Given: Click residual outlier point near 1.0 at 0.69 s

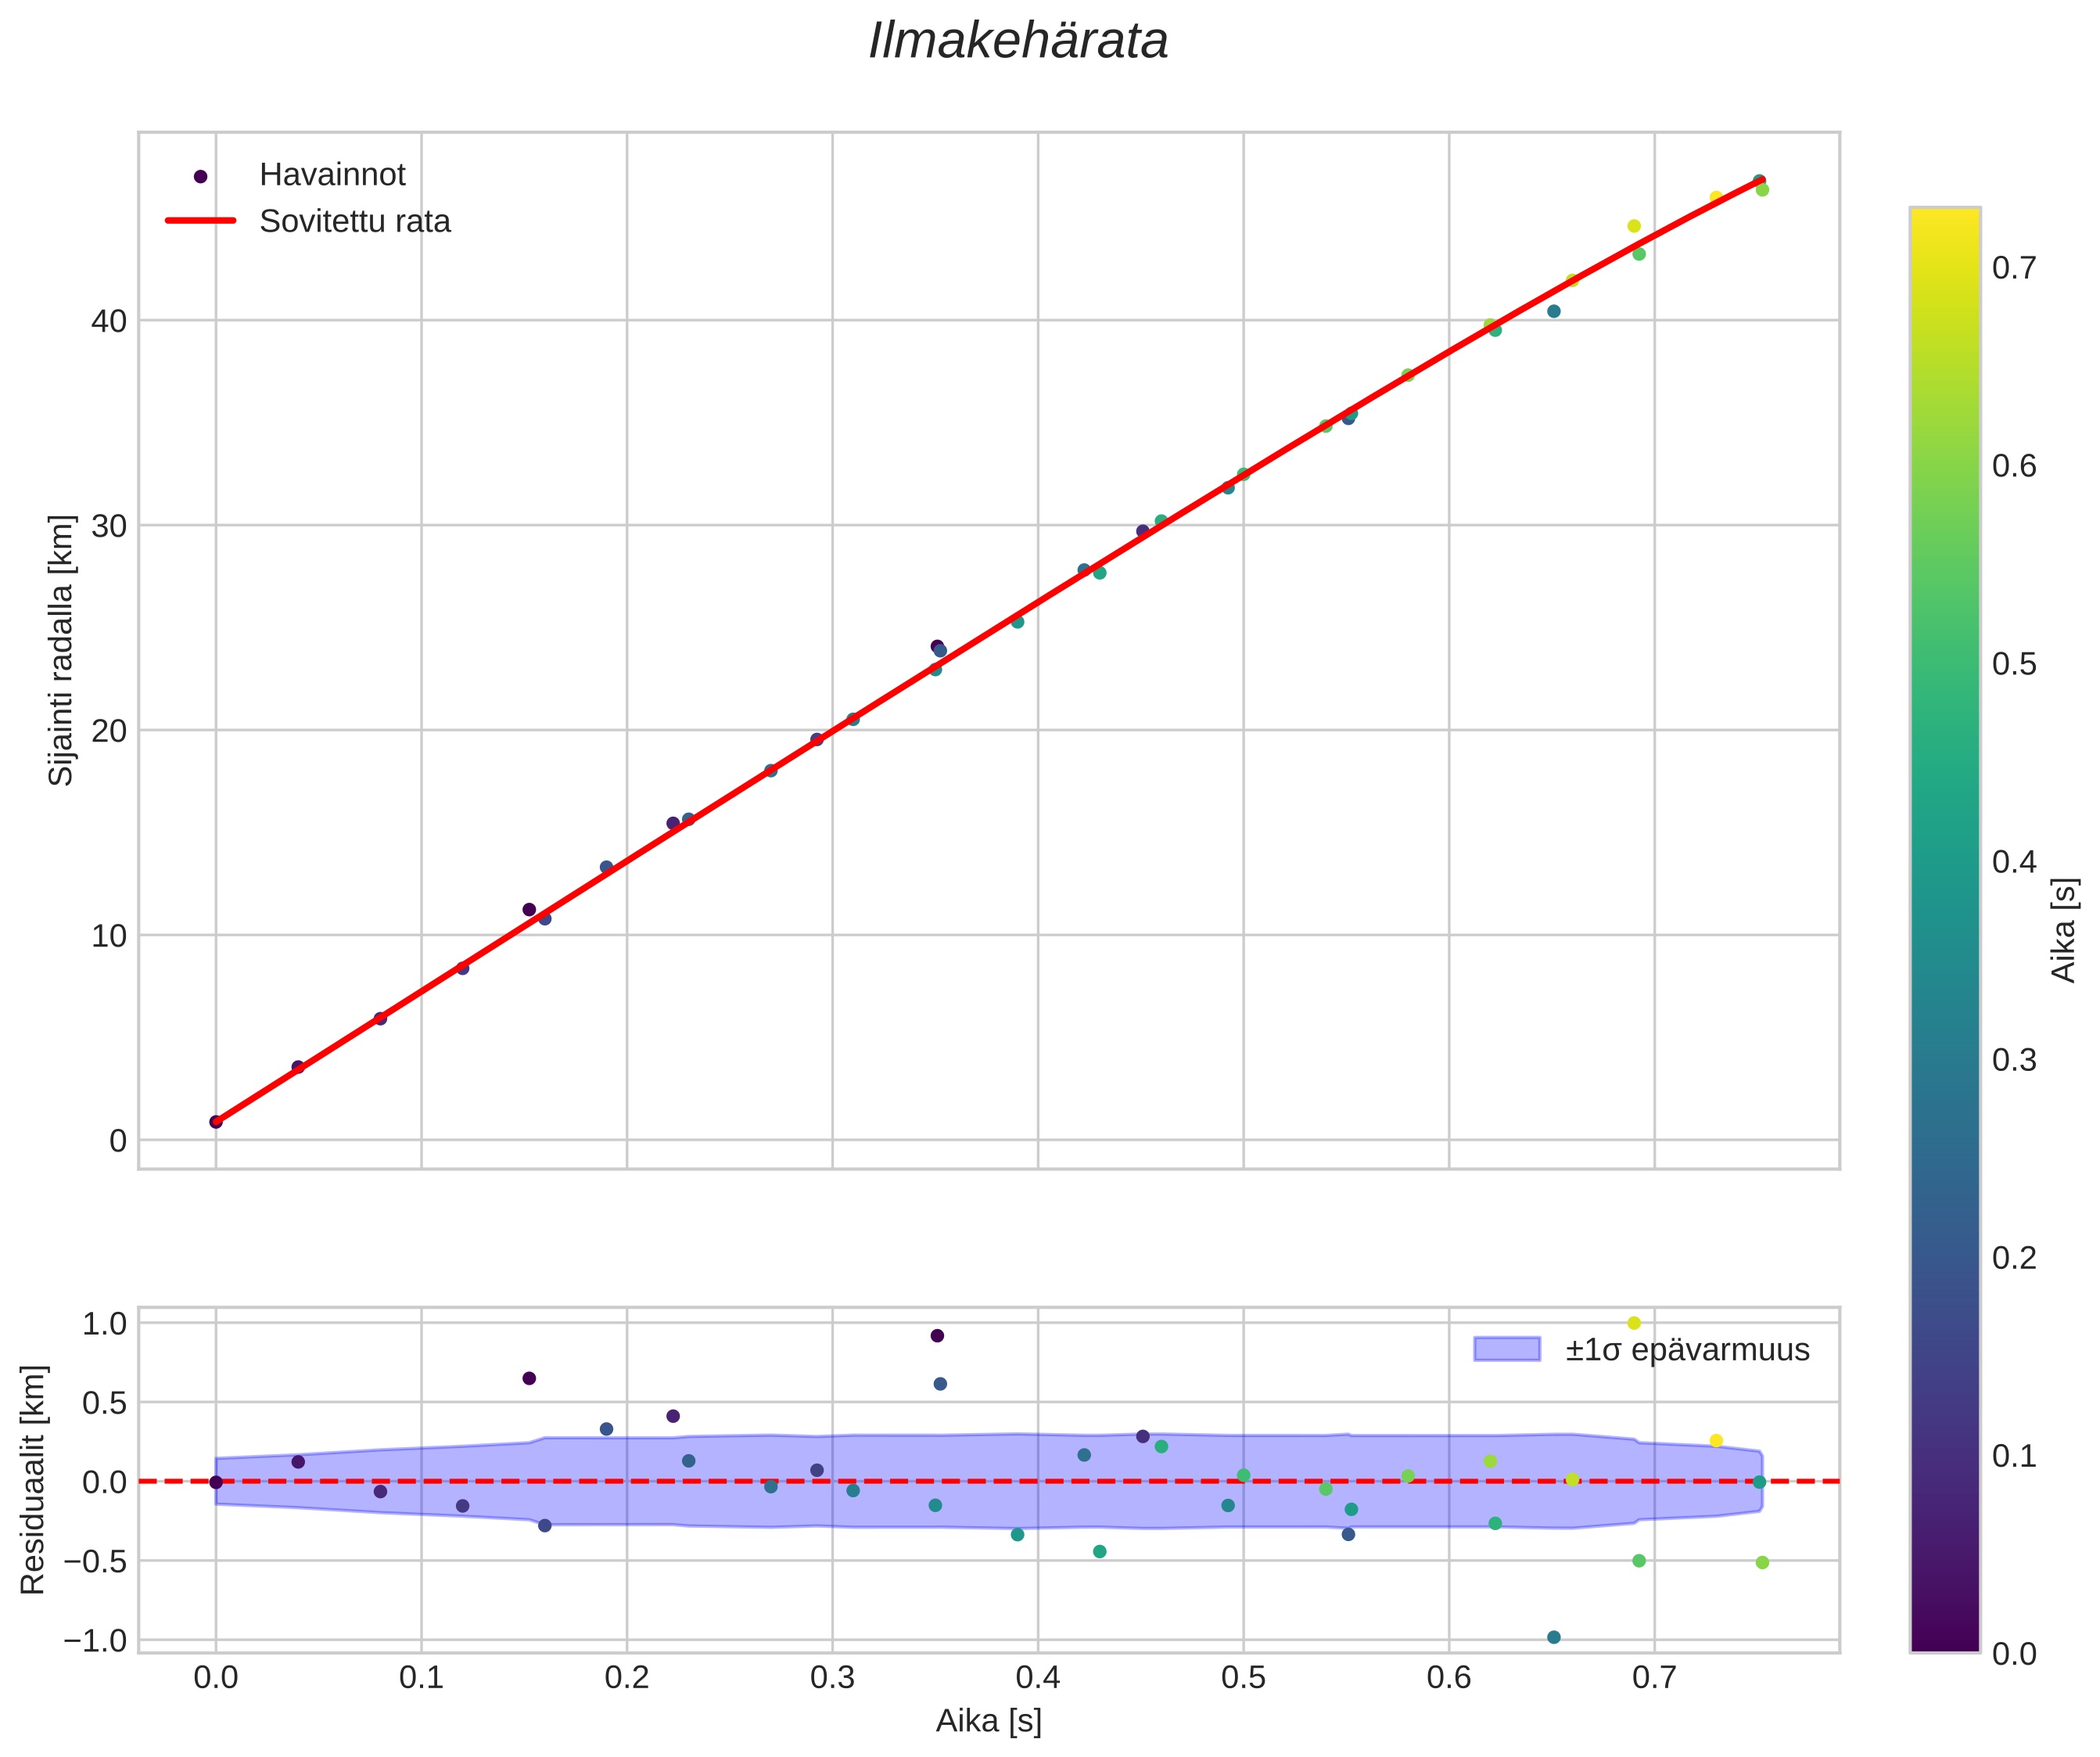Looking at the screenshot, I should click(x=1634, y=1323).
